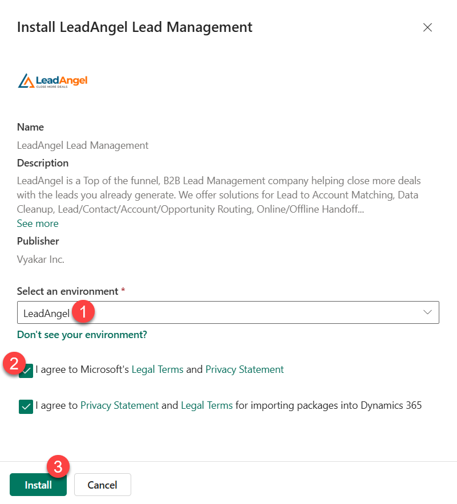The image size is (457, 504).
Task: Click the environment dropdown chevron arrow
Action: [x=427, y=312]
